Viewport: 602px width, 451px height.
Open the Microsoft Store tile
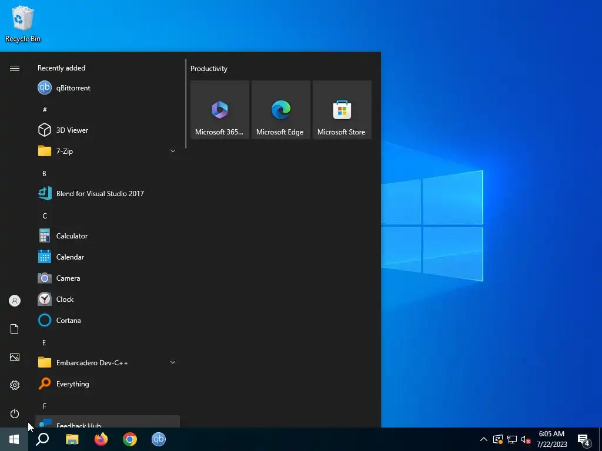tap(342, 110)
